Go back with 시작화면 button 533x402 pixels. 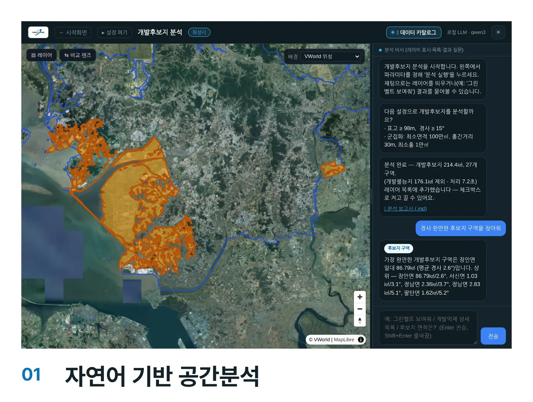(73, 32)
